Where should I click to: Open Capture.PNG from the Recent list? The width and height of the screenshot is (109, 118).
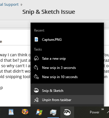tap(67, 40)
